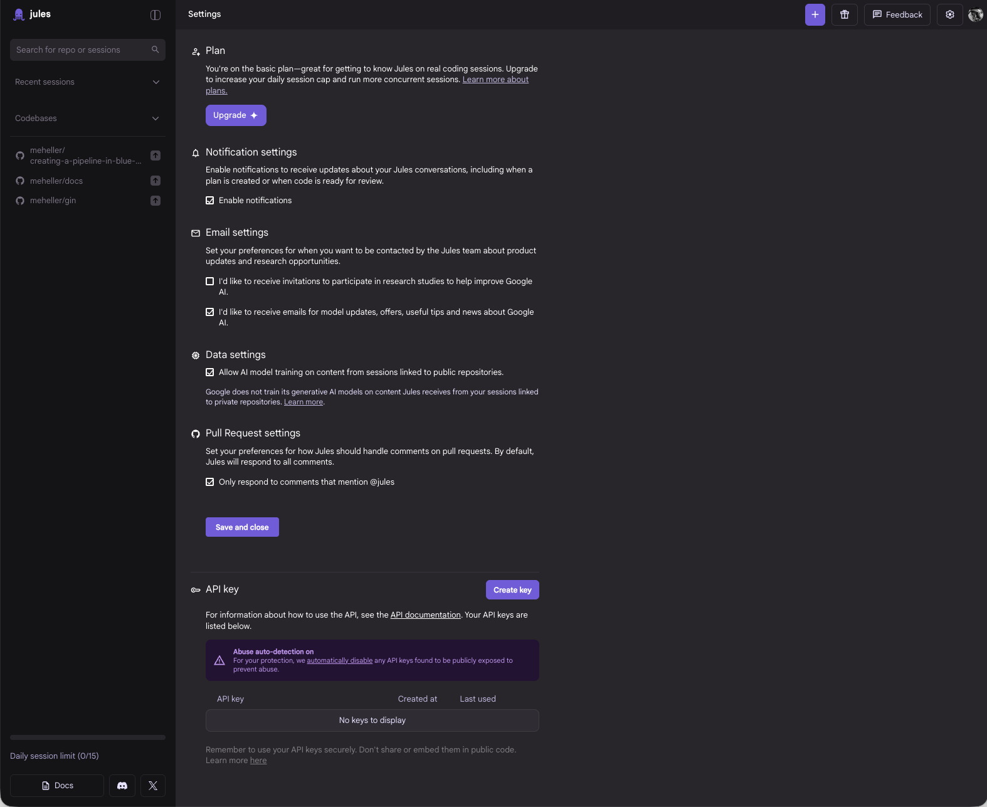Collapse the Codebases section chevron

156,119
